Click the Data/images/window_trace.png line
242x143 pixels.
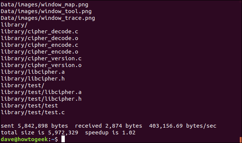click(48, 18)
